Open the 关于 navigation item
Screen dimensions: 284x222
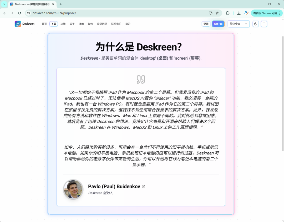click(x=72, y=24)
